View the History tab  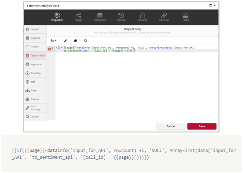[x=121, y=17]
